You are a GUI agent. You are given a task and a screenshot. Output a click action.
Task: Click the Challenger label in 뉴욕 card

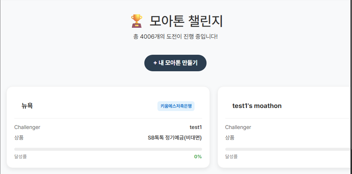27,127
